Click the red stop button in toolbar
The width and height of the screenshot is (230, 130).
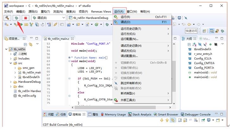coord(26,18)
